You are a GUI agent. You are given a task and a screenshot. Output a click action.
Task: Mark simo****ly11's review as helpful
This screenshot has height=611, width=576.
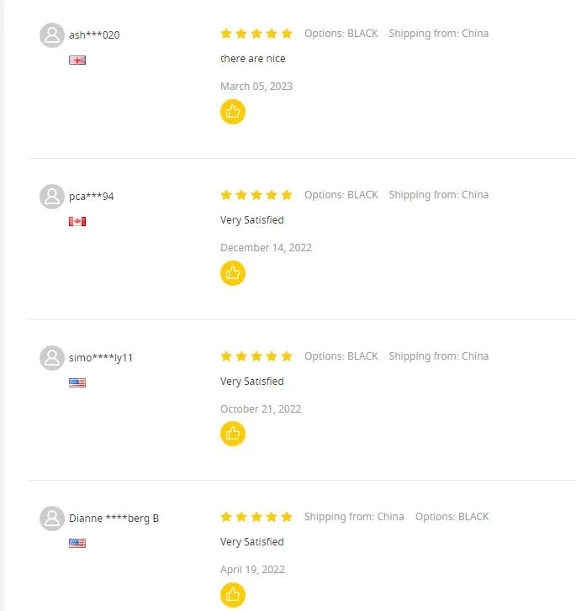[233, 434]
